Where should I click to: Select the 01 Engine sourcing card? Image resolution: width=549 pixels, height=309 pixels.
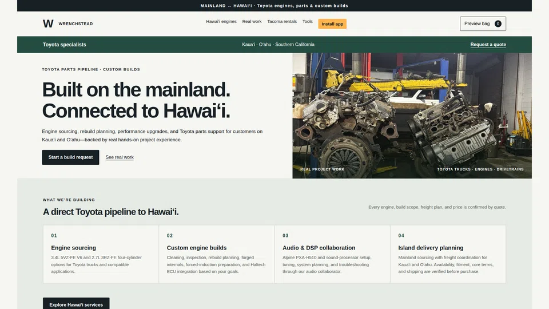pos(101,254)
